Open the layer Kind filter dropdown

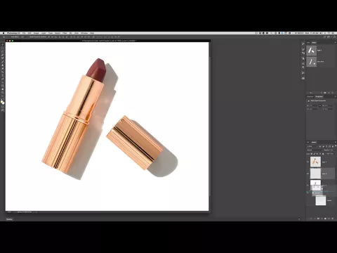coord(312,146)
